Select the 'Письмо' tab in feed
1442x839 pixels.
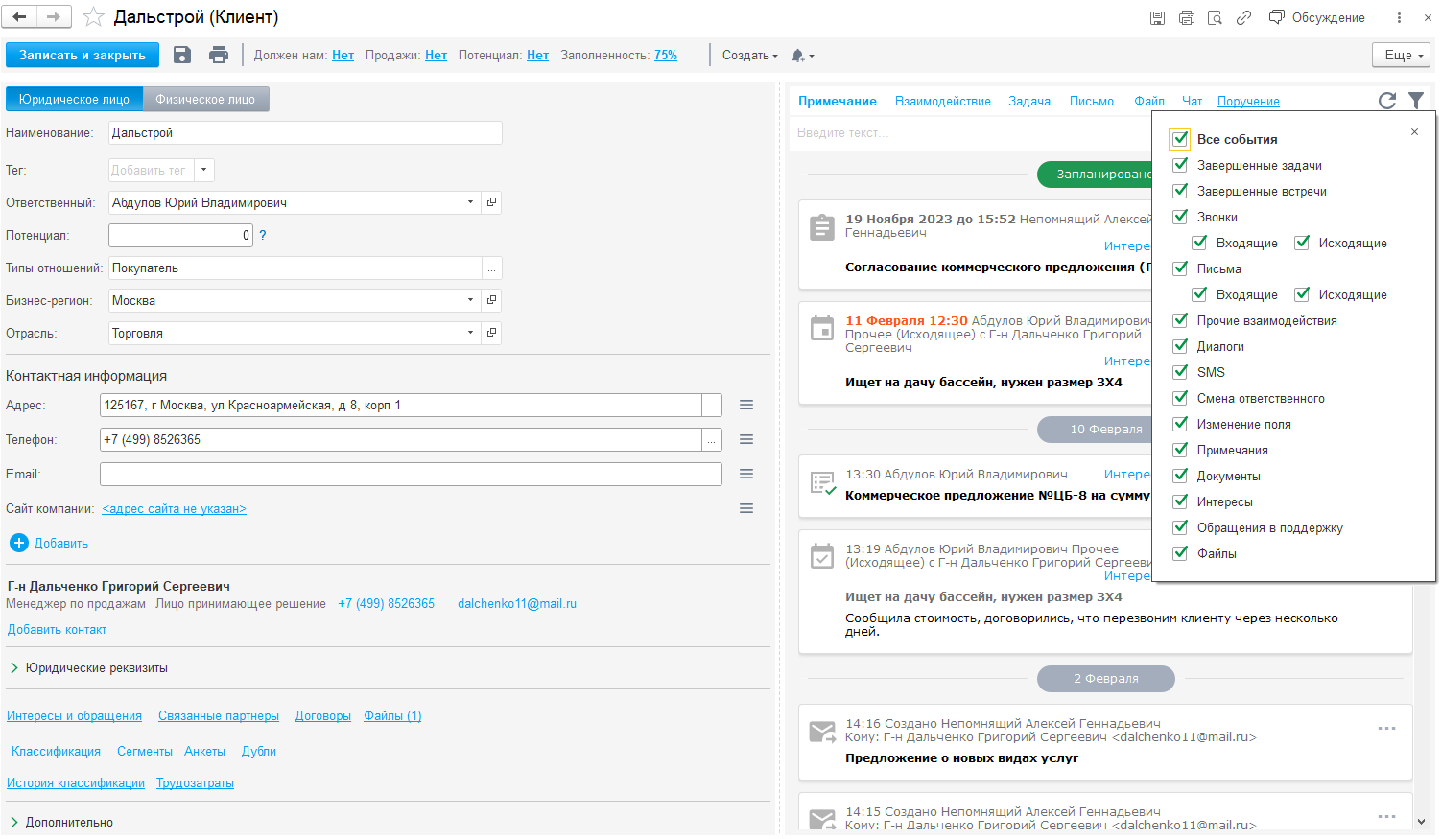[1091, 102]
